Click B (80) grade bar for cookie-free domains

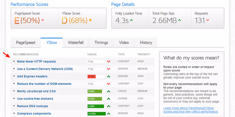coord(97,99)
